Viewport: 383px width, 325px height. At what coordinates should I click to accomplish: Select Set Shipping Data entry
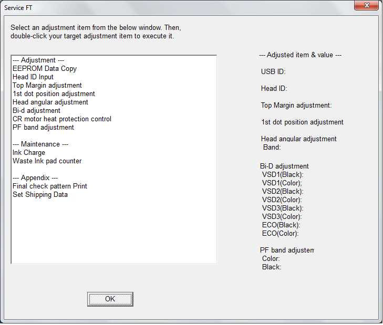[x=40, y=195]
